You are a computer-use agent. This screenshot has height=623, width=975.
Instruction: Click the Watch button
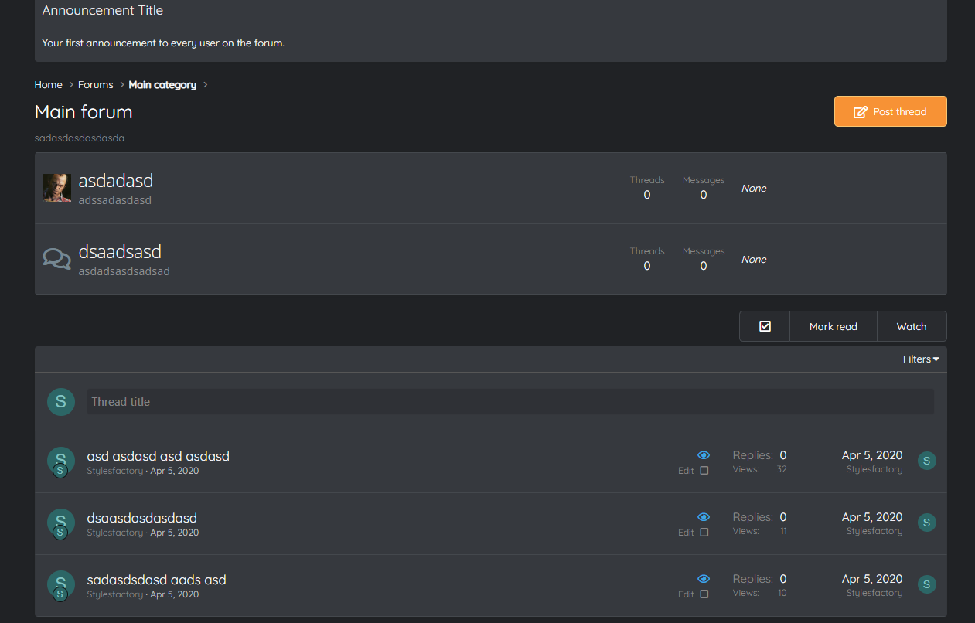(x=912, y=326)
